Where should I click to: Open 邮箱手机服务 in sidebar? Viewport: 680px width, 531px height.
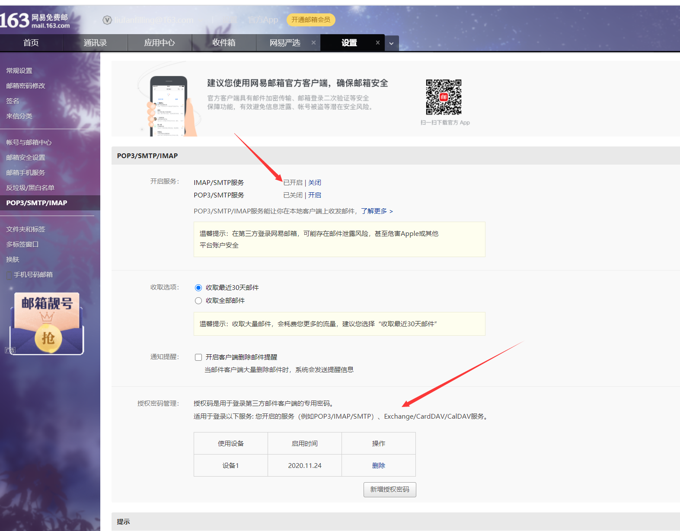26,173
